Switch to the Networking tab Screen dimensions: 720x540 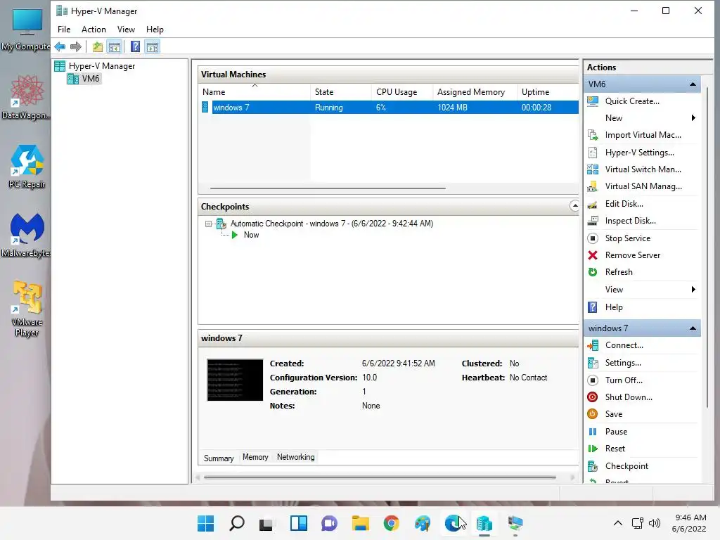(x=296, y=457)
